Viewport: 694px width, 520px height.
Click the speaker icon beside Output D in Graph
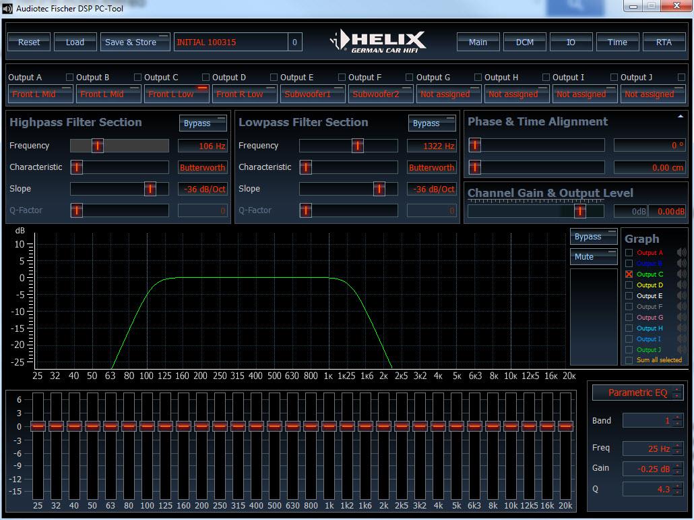pos(682,285)
